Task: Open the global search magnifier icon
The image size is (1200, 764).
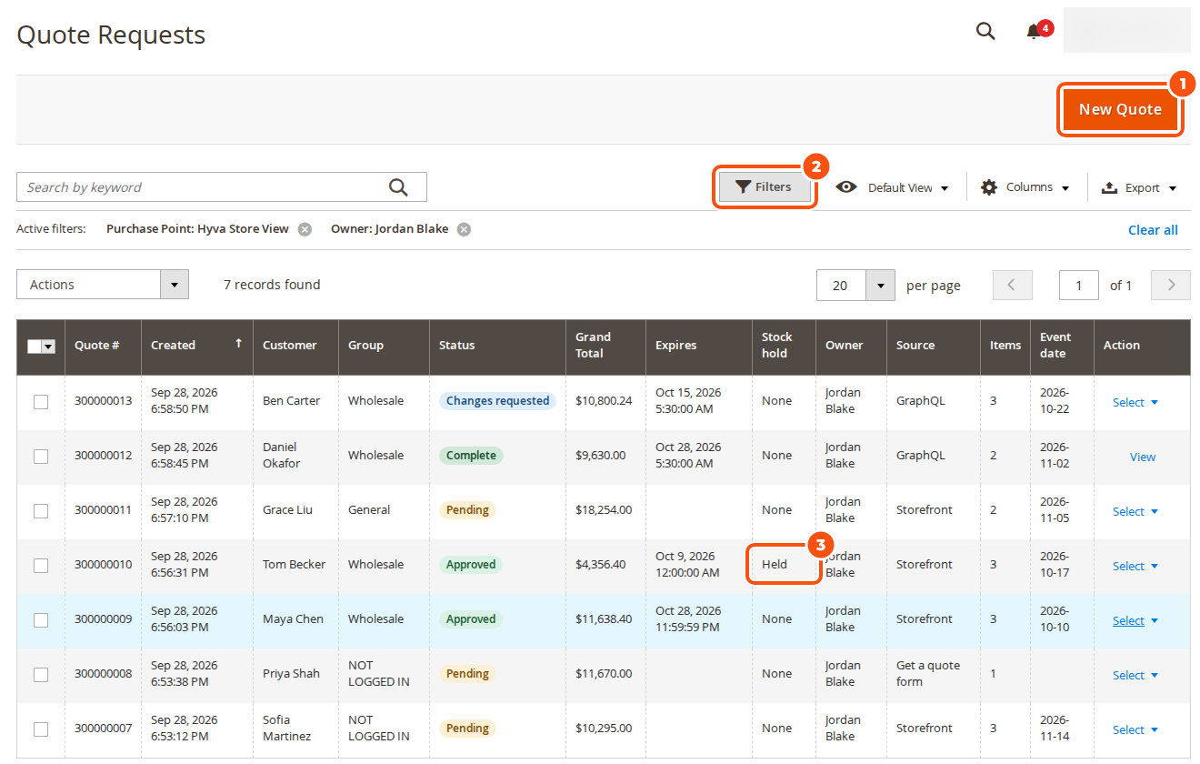Action: coord(985,32)
